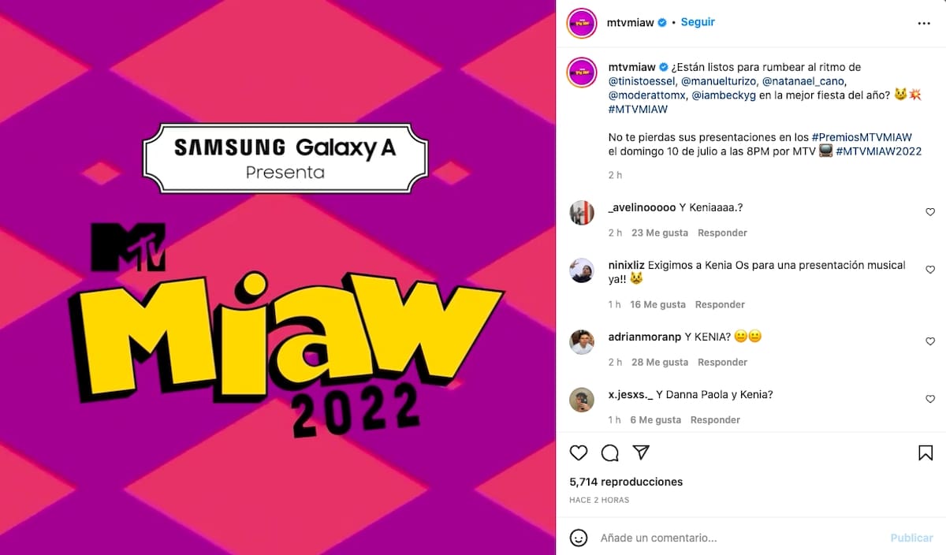Screen dimensions: 946x555
Task: Play the MTV MIAW 2022 video
Action: pos(277,277)
